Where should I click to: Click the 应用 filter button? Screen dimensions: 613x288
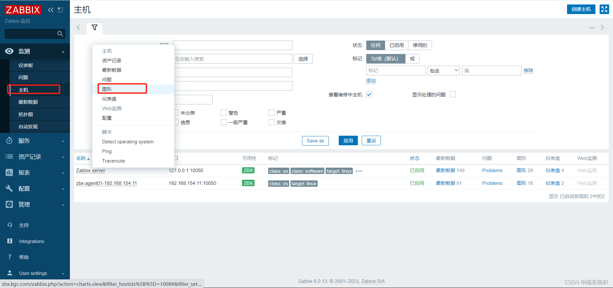click(348, 140)
